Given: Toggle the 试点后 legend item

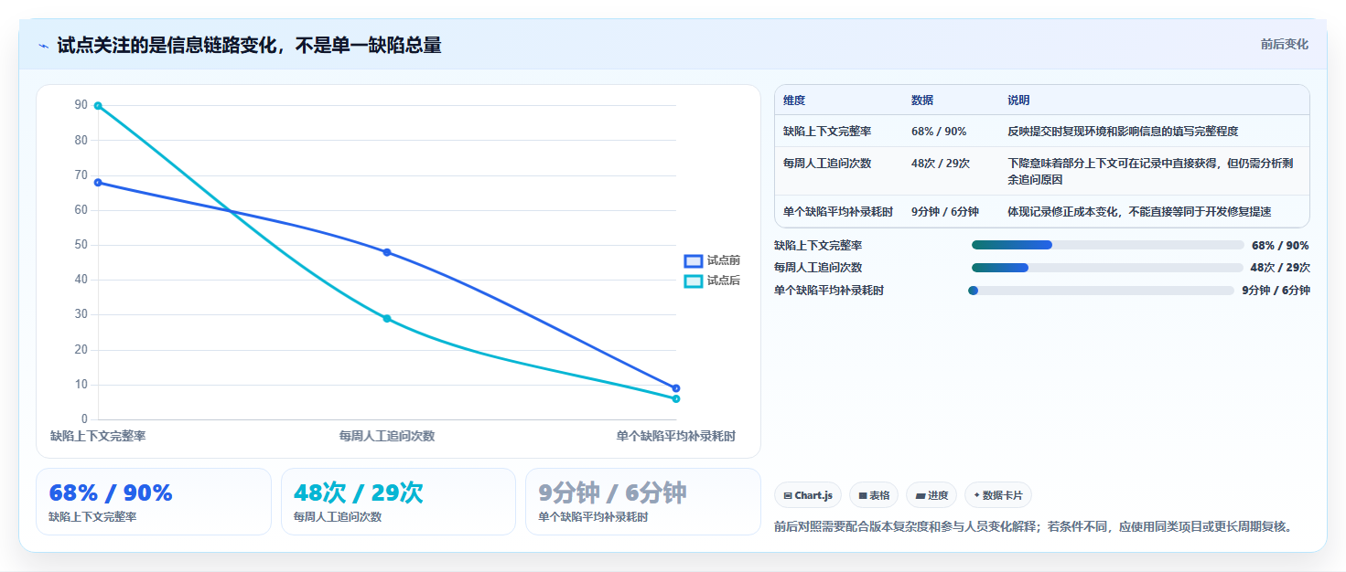Looking at the screenshot, I should (x=713, y=281).
